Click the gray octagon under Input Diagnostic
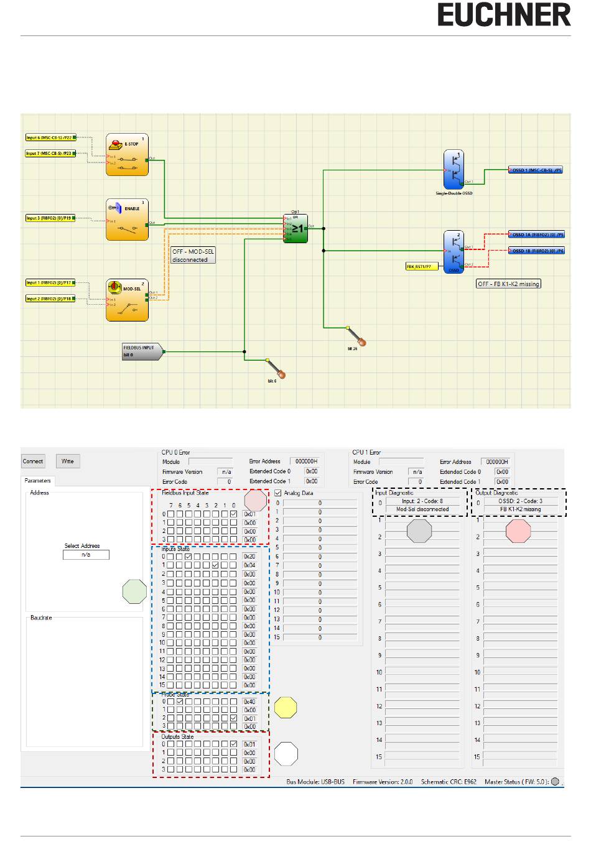 point(419,531)
